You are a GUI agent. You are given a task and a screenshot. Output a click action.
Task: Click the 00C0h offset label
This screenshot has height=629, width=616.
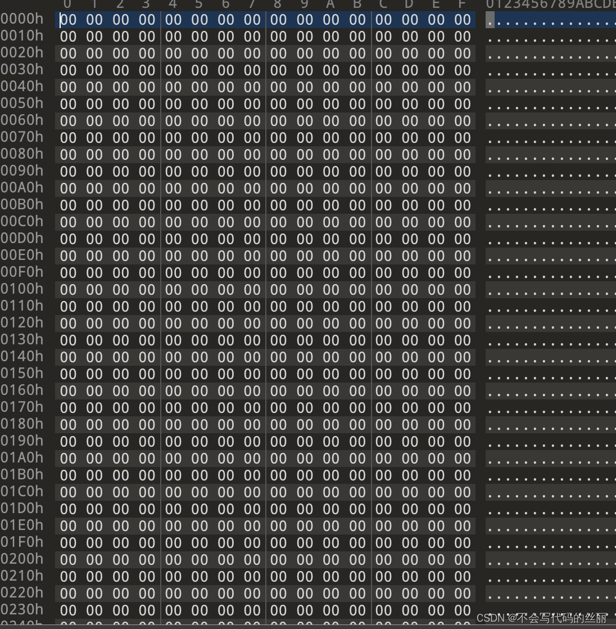click(x=22, y=221)
